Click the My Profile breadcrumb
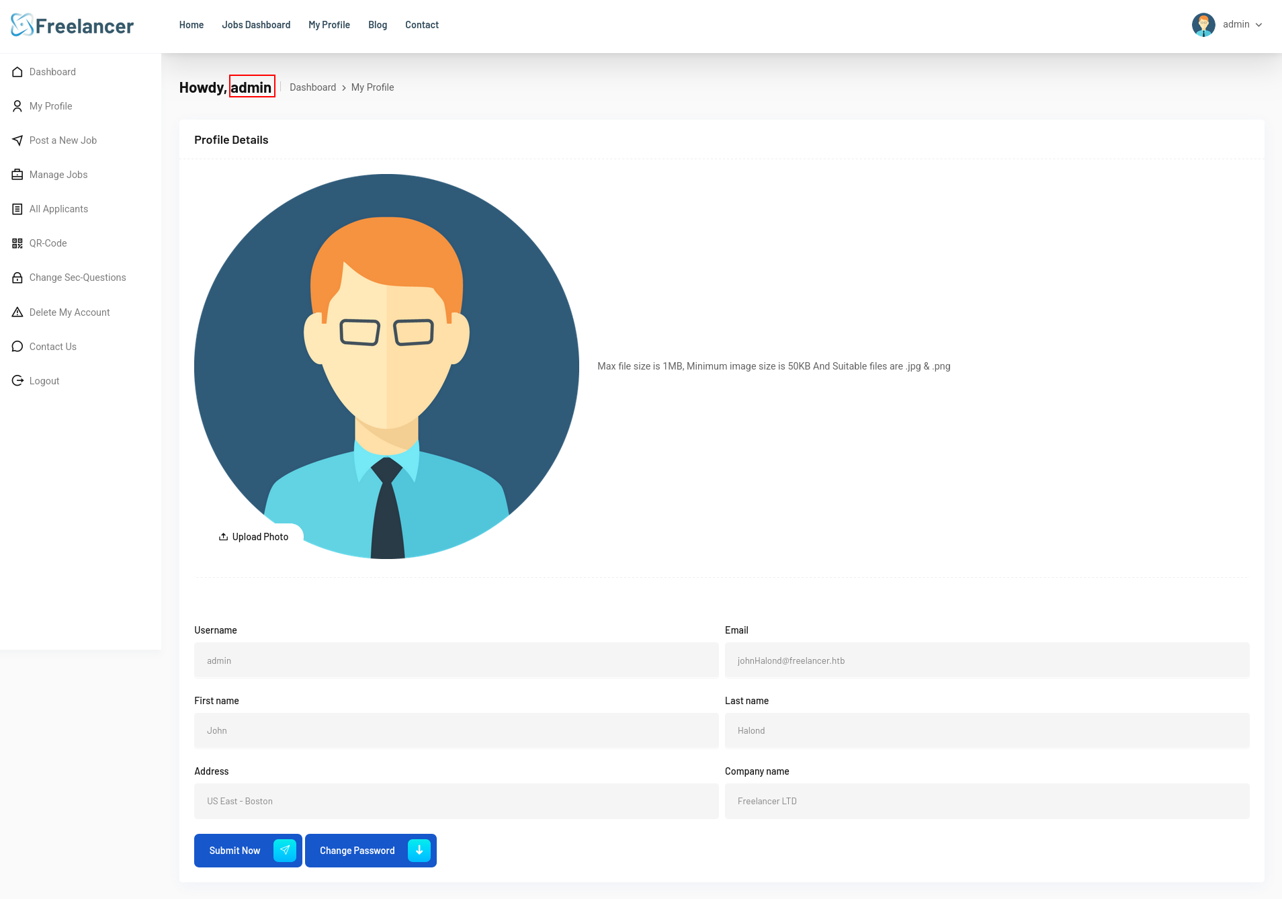The height and width of the screenshot is (899, 1282). coord(373,87)
